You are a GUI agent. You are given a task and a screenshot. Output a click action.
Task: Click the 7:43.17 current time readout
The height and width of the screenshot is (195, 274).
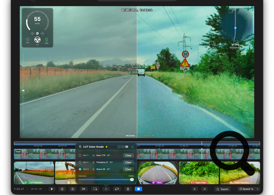pos(19,189)
